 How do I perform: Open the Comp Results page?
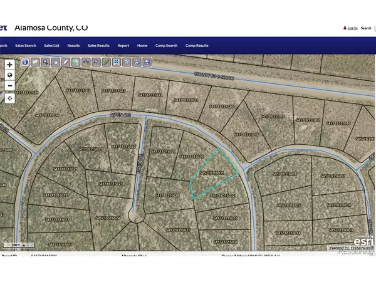(x=197, y=46)
